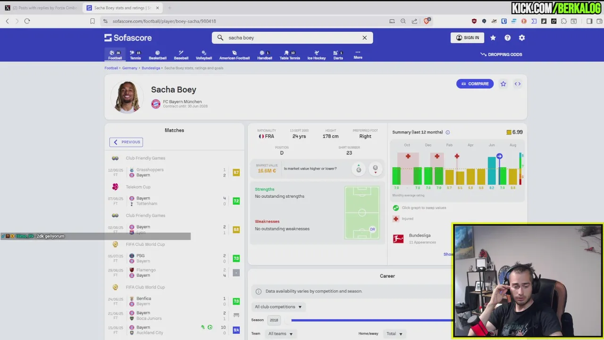Viewport: 604px width, 340px height.
Task: Open the DuckDuckGo extension icon
Action: point(524,21)
